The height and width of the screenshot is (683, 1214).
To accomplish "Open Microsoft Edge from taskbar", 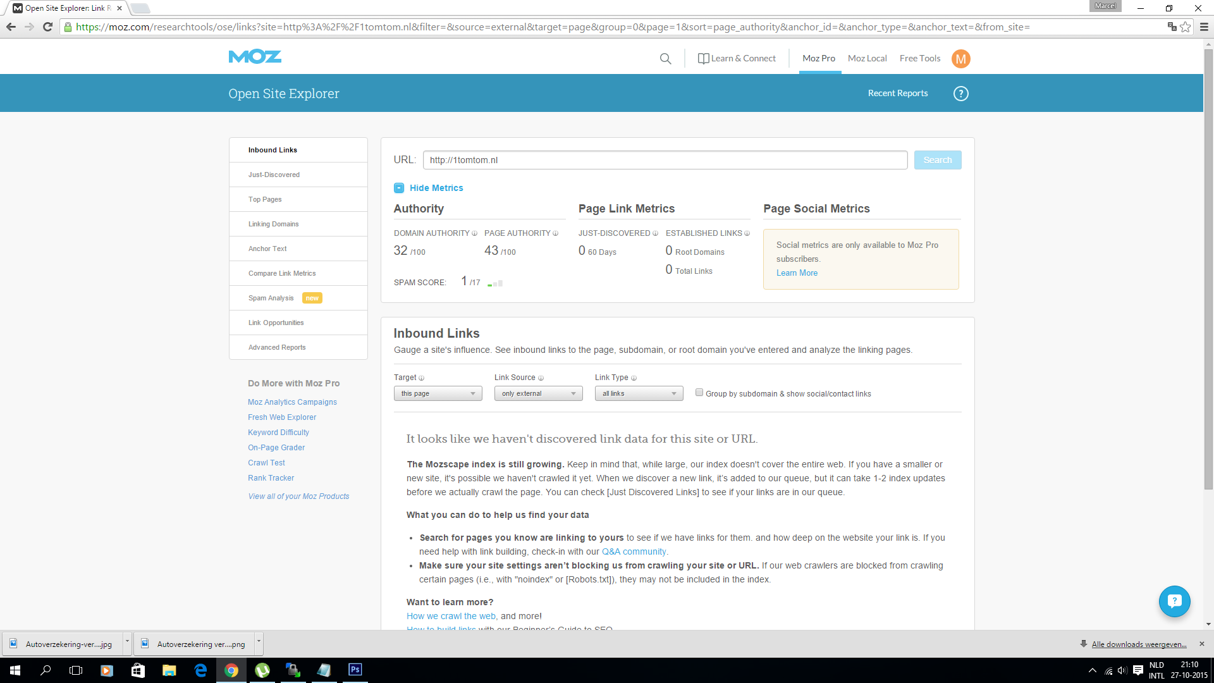I will pyautogui.click(x=200, y=670).
